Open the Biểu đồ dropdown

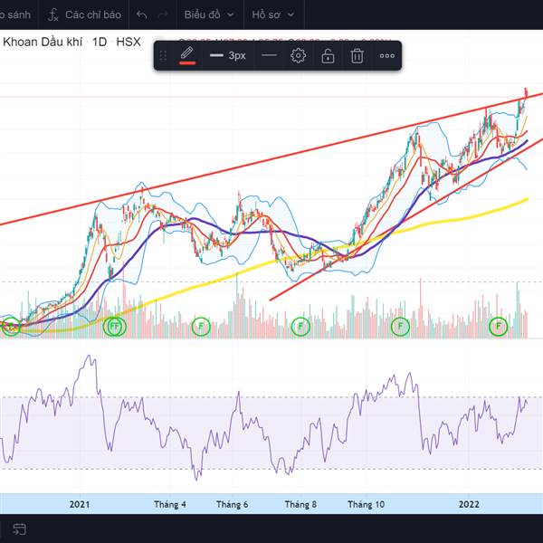[x=209, y=14]
